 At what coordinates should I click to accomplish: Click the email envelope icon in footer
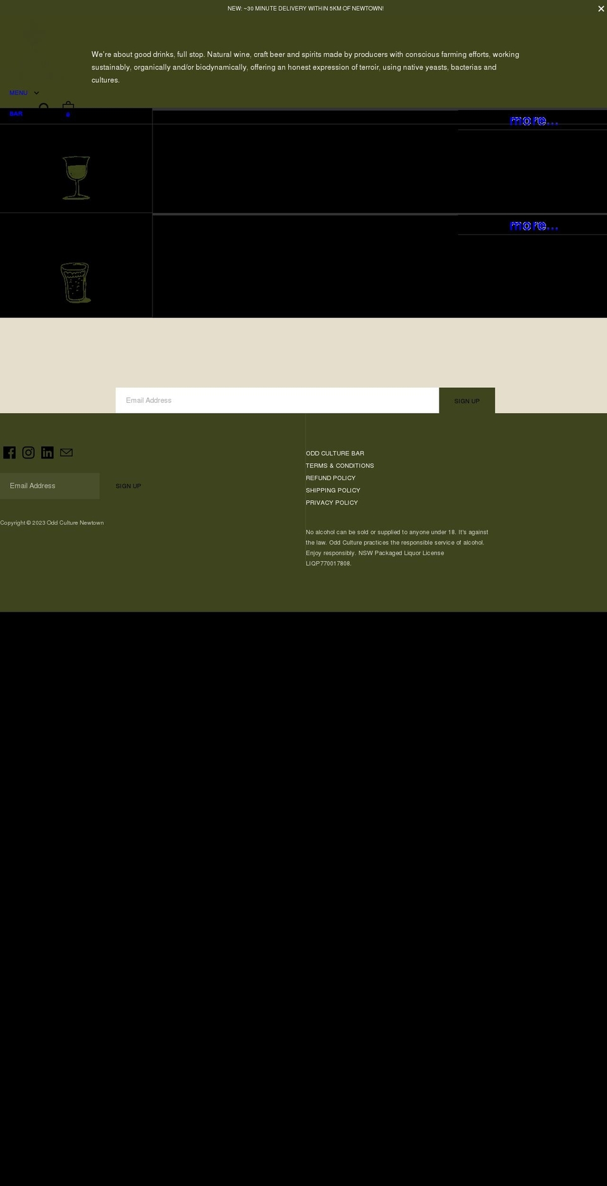point(66,452)
